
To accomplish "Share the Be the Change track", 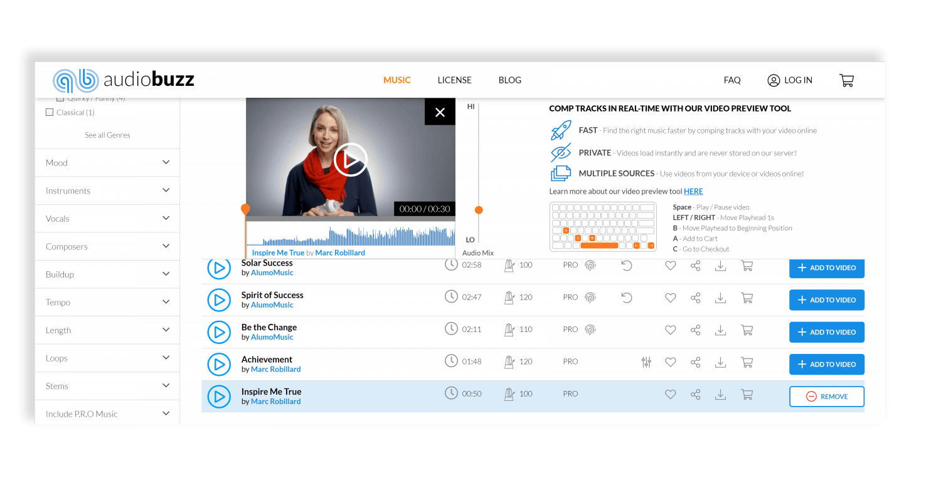I will coord(695,330).
